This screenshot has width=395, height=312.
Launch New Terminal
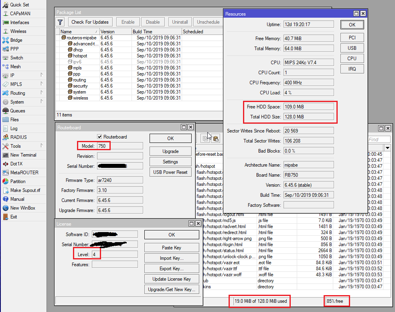coord(23,155)
